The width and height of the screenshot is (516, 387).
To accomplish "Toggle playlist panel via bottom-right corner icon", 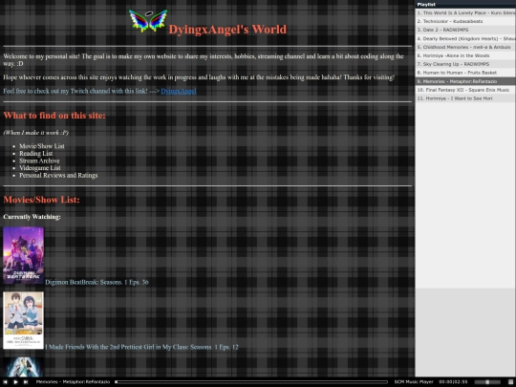I will (510, 381).
